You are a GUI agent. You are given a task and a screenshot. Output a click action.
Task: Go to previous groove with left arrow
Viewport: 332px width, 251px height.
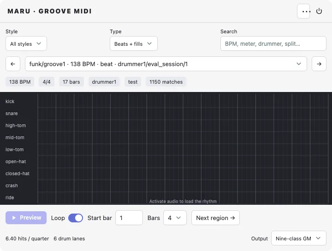coord(13,64)
